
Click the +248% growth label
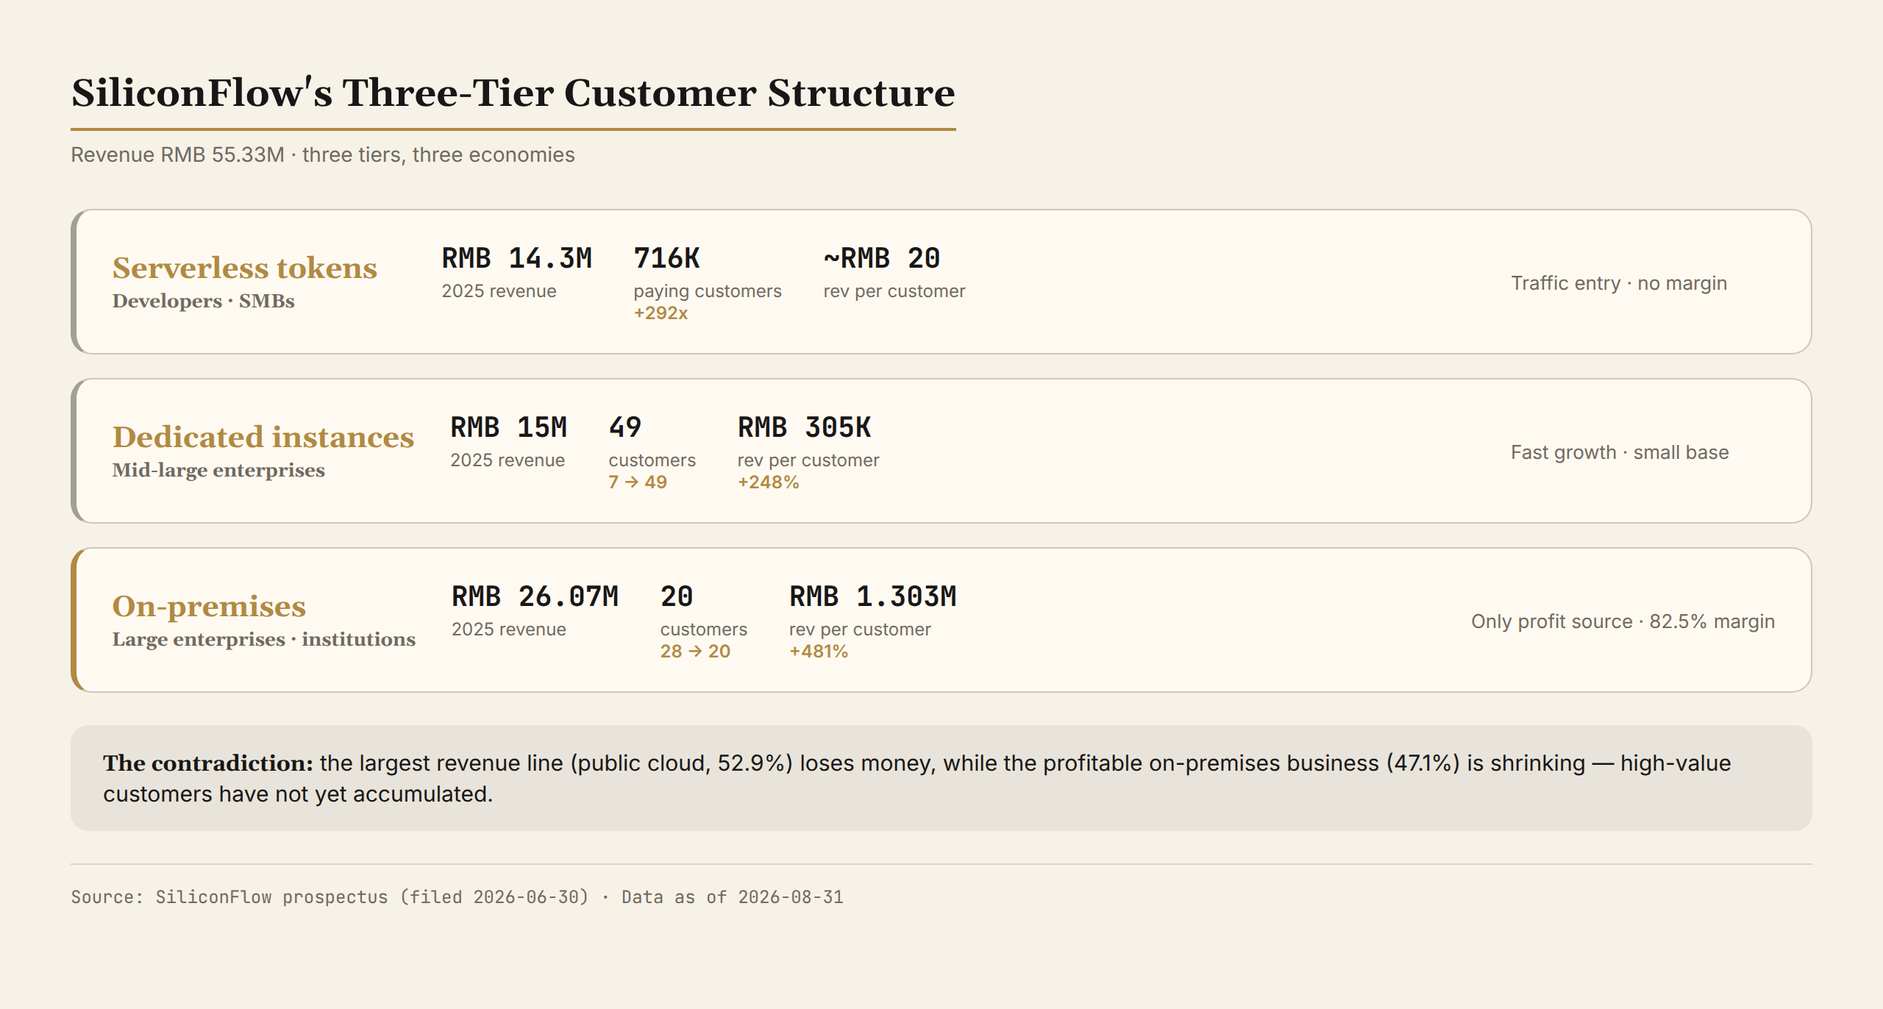coord(769,482)
